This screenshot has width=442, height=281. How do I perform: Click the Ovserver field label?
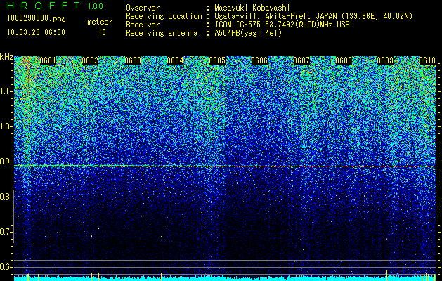143,8
